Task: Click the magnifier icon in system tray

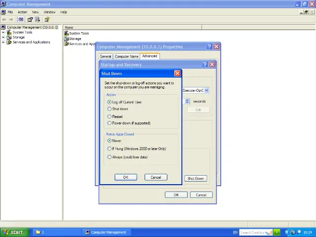Action: click(x=299, y=232)
